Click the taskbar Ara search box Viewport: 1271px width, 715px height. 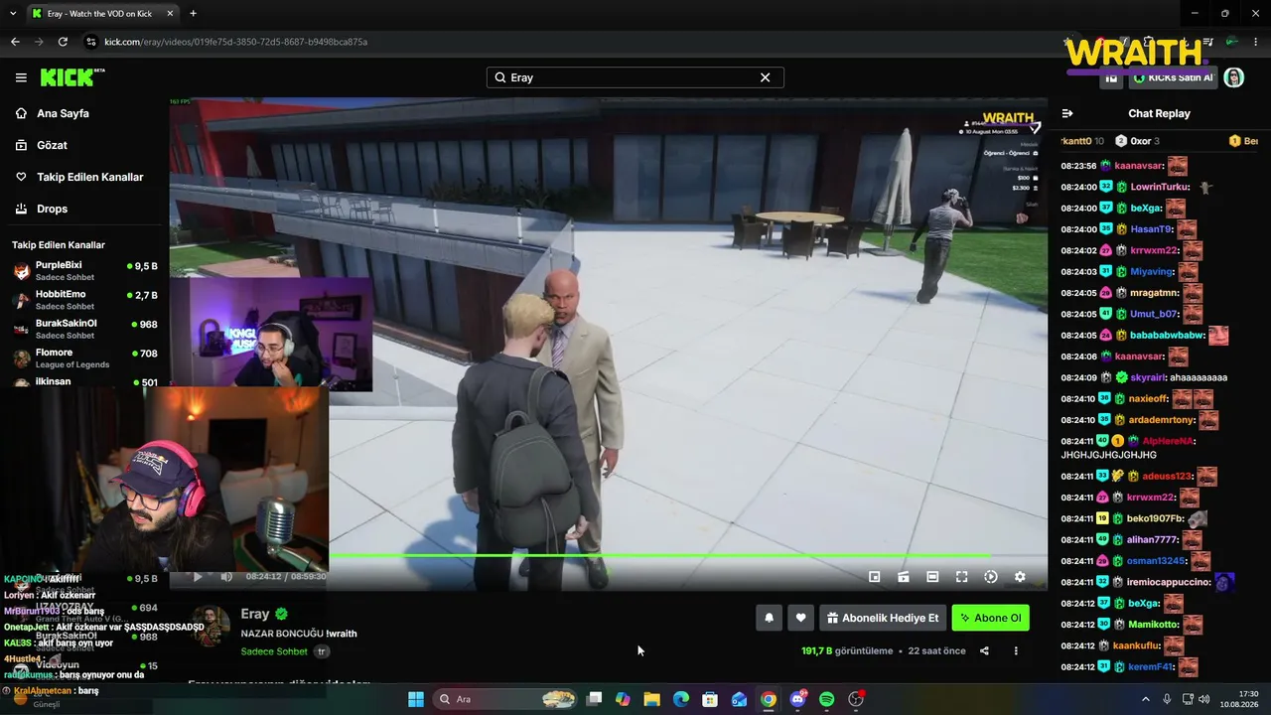click(x=506, y=699)
